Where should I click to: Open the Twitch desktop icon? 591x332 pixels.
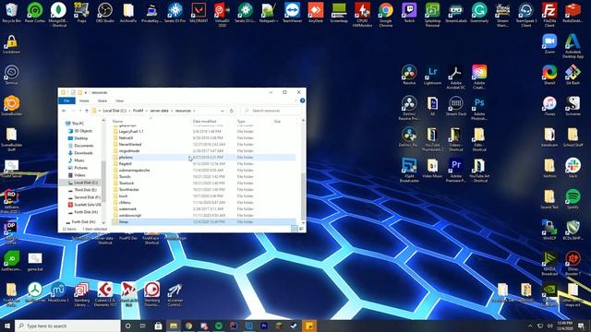[x=409, y=13]
